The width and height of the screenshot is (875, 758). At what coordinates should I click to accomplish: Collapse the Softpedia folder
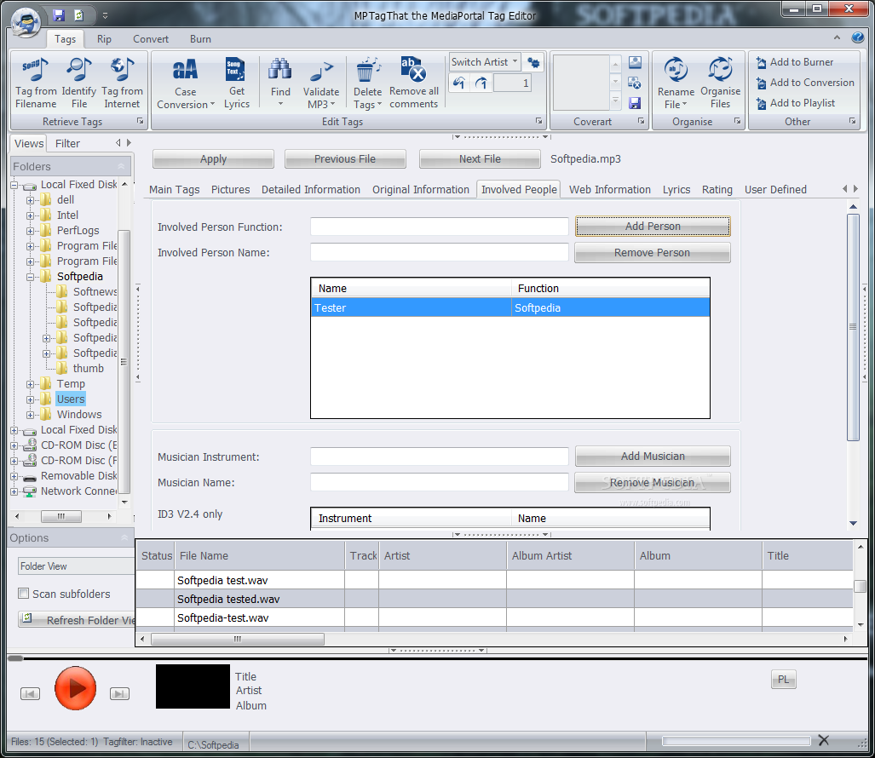[31, 277]
